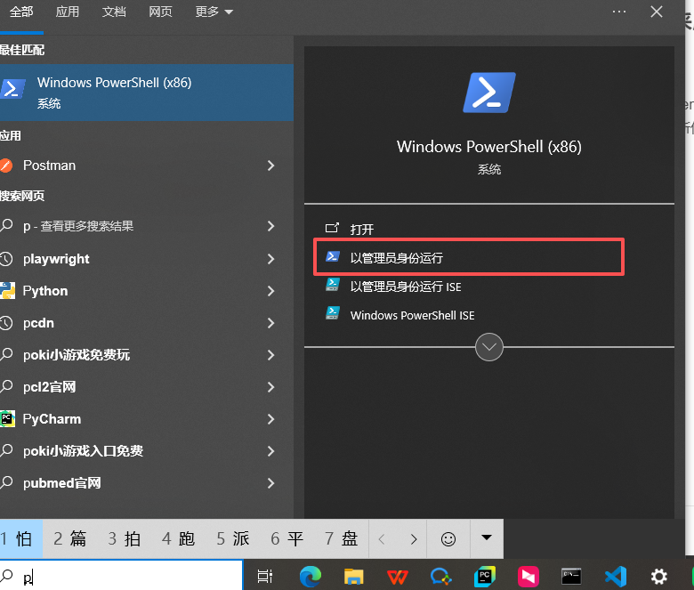Switch to the 网页 tab
Screen dimensions: 694x590
[x=160, y=12]
